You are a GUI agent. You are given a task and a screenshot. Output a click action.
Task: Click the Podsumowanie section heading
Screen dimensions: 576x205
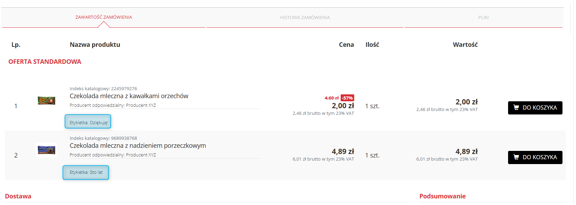[x=443, y=196]
